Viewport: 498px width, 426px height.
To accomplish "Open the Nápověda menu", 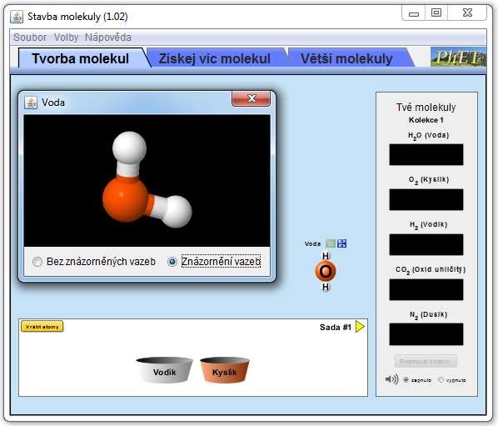I will click(x=108, y=38).
